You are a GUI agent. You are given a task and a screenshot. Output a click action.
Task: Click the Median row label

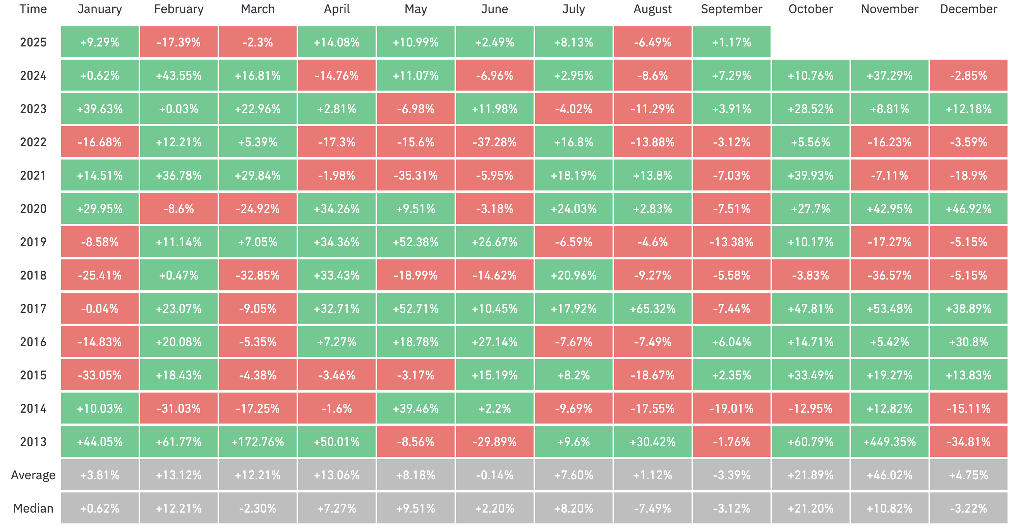(x=33, y=508)
